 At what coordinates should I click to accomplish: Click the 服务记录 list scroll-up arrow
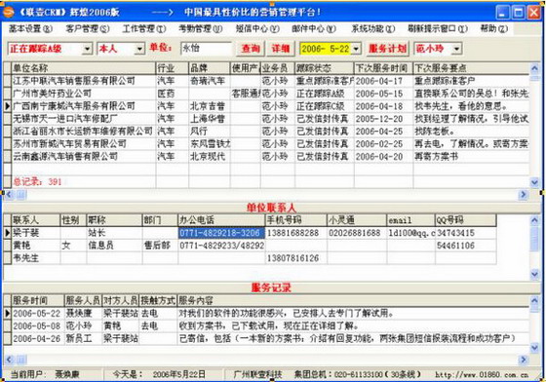click(x=534, y=300)
